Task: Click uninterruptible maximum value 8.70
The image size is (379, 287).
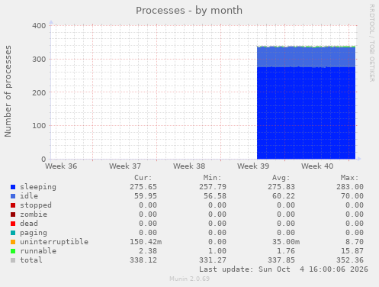Action: (x=355, y=242)
